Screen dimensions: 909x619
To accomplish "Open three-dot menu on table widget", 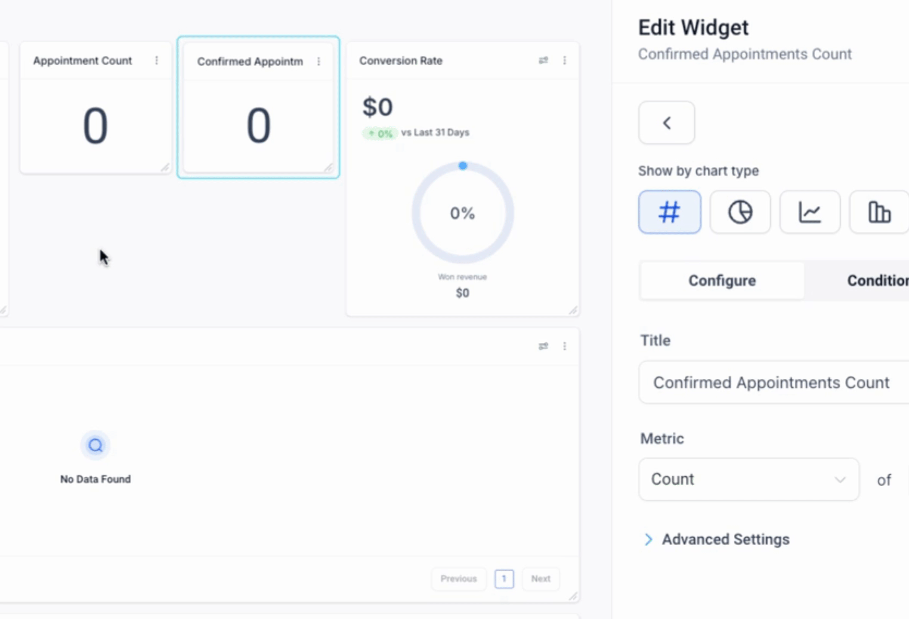I will click(564, 346).
